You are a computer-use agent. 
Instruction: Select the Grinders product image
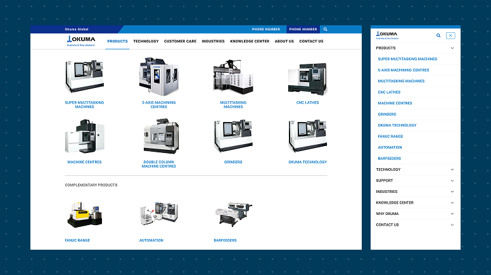click(233, 135)
